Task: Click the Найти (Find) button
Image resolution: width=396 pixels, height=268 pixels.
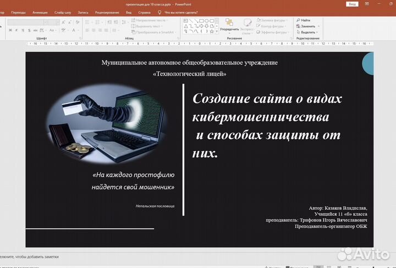Action: [304, 20]
